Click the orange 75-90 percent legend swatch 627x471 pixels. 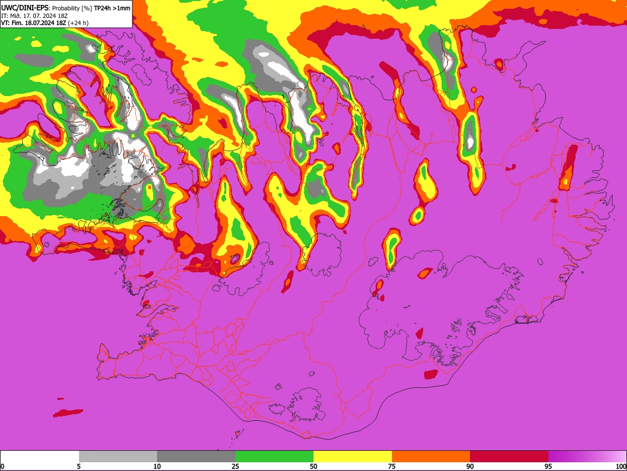431,456
